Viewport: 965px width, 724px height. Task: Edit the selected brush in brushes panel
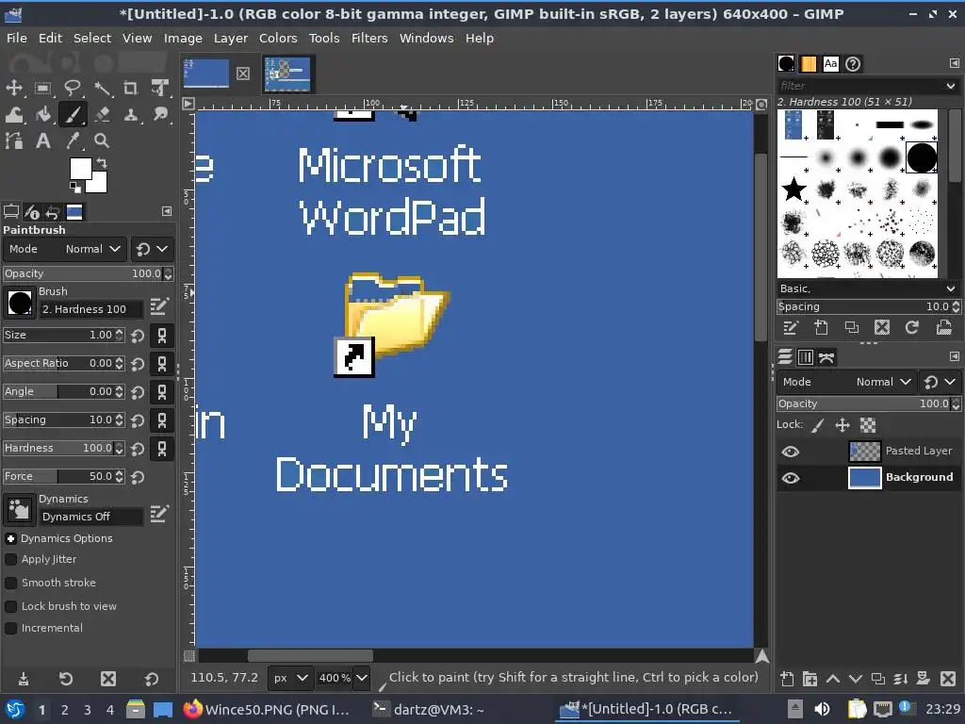coord(791,327)
